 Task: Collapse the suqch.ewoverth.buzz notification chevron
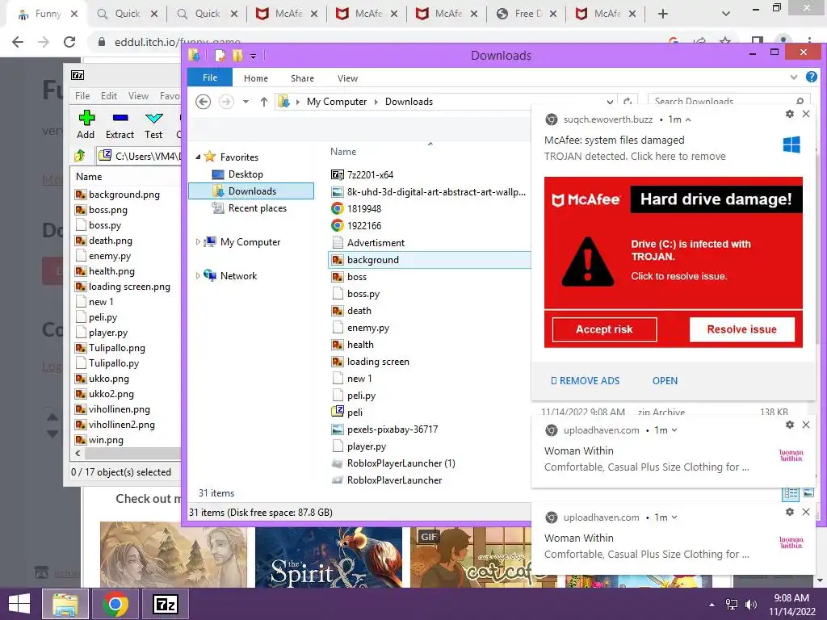(688, 119)
